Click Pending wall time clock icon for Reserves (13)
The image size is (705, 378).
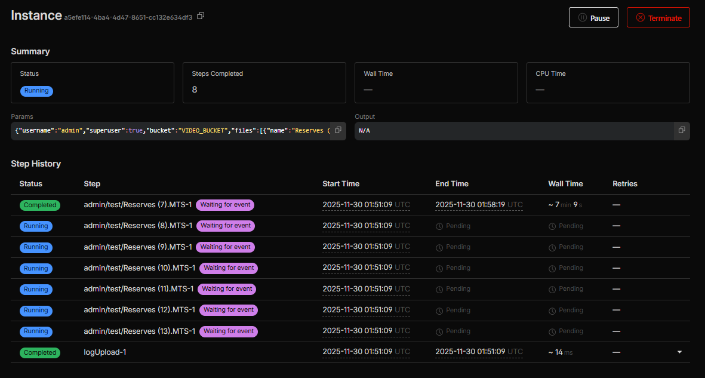552,331
